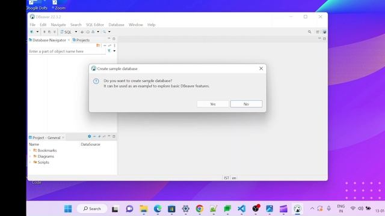Click the New Database Connection plug icon
The width and height of the screenshot is (385, 216).
pos(32,32)
